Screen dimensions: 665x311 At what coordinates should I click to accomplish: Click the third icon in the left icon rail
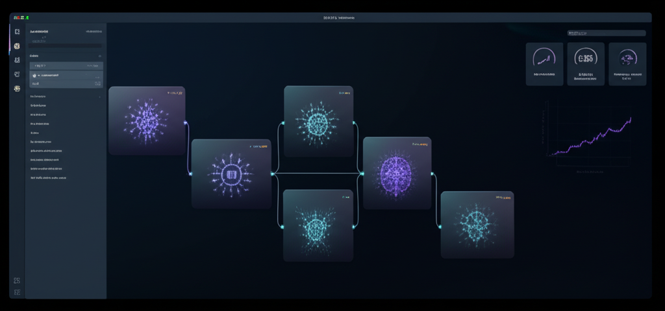17,60
